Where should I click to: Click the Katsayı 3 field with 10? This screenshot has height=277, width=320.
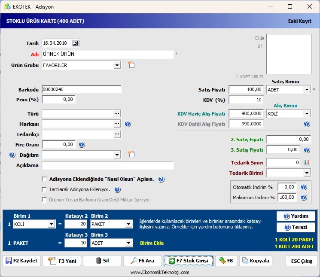coord(76,243)
